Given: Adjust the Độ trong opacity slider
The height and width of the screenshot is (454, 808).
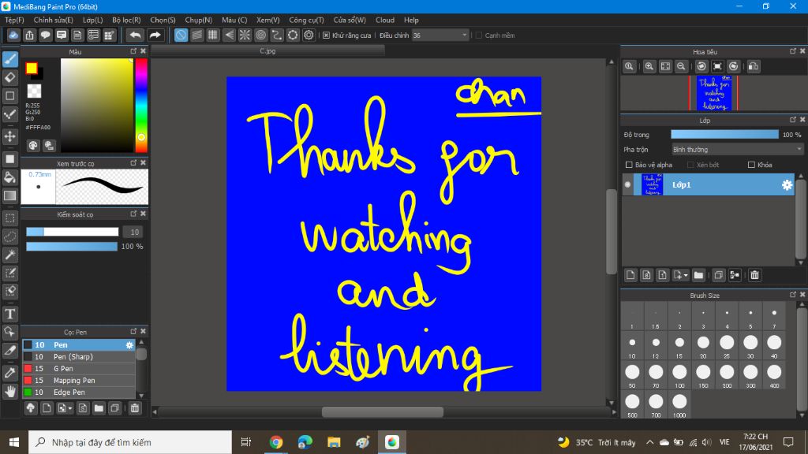Looking at the screenshot, I should [724, 134].
